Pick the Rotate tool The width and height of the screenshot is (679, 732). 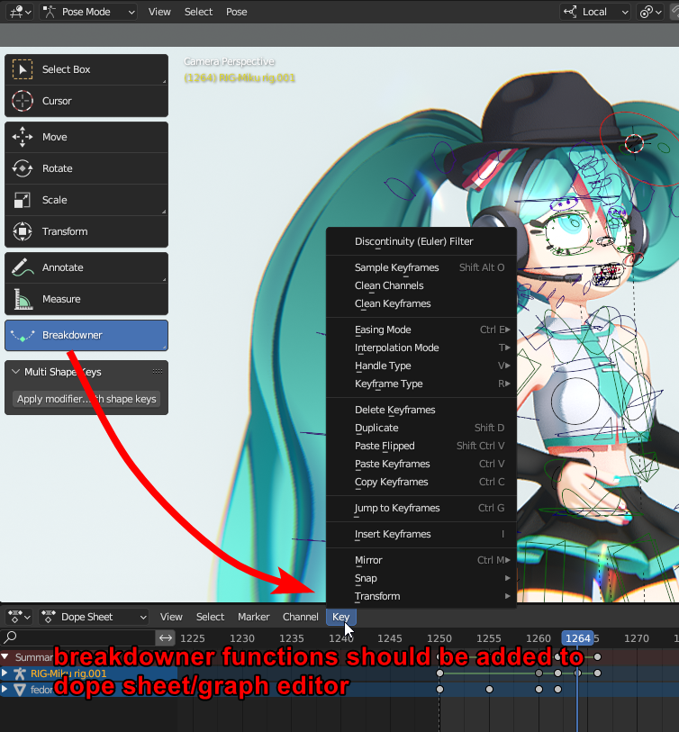(86, 168)
